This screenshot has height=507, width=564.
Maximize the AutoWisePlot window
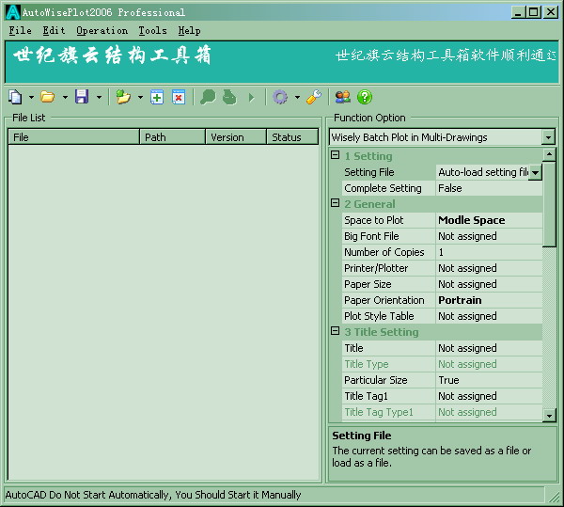click(x=533, y=12)
